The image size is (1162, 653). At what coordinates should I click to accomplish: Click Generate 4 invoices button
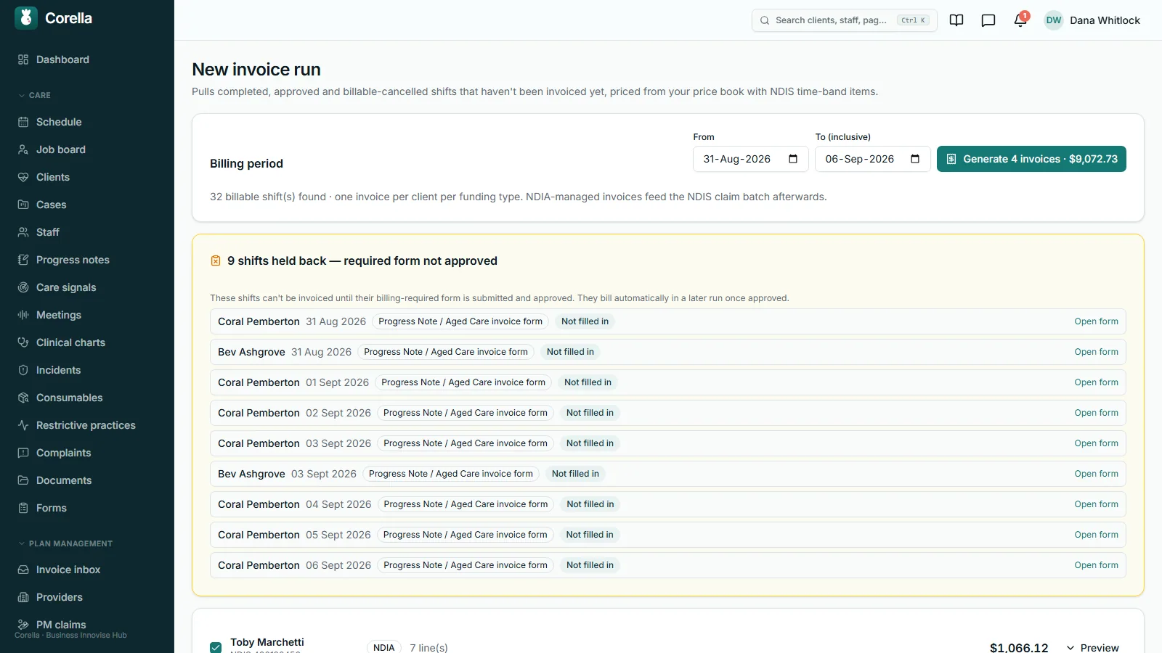point(1031,159)
